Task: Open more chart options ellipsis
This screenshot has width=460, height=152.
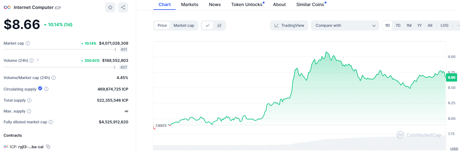Action: [x=458, y=25]
